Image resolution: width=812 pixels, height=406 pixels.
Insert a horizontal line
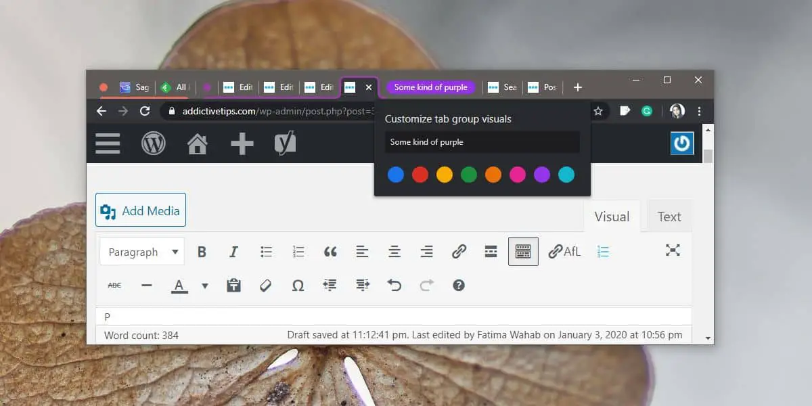[x=147, y=286]
